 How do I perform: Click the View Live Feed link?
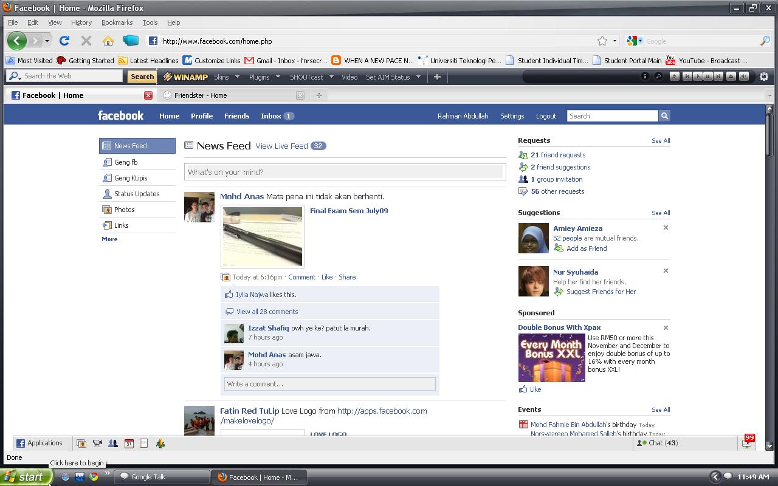click(x=281, y=146)
